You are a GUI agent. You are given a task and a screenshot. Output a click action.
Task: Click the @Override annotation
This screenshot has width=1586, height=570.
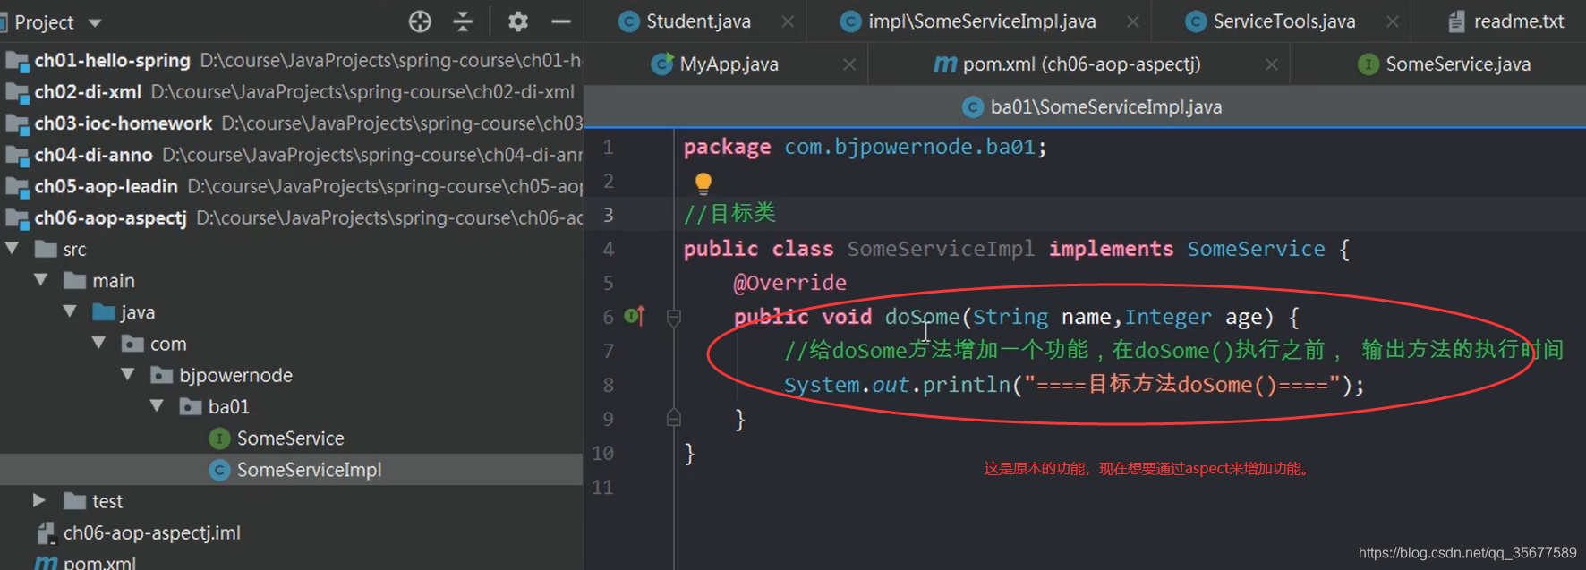[789, 283]
